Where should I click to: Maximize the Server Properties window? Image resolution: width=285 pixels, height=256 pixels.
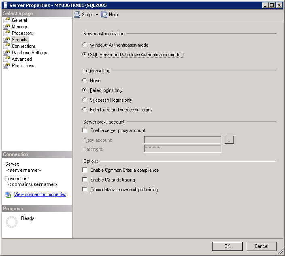click(272, 5)
